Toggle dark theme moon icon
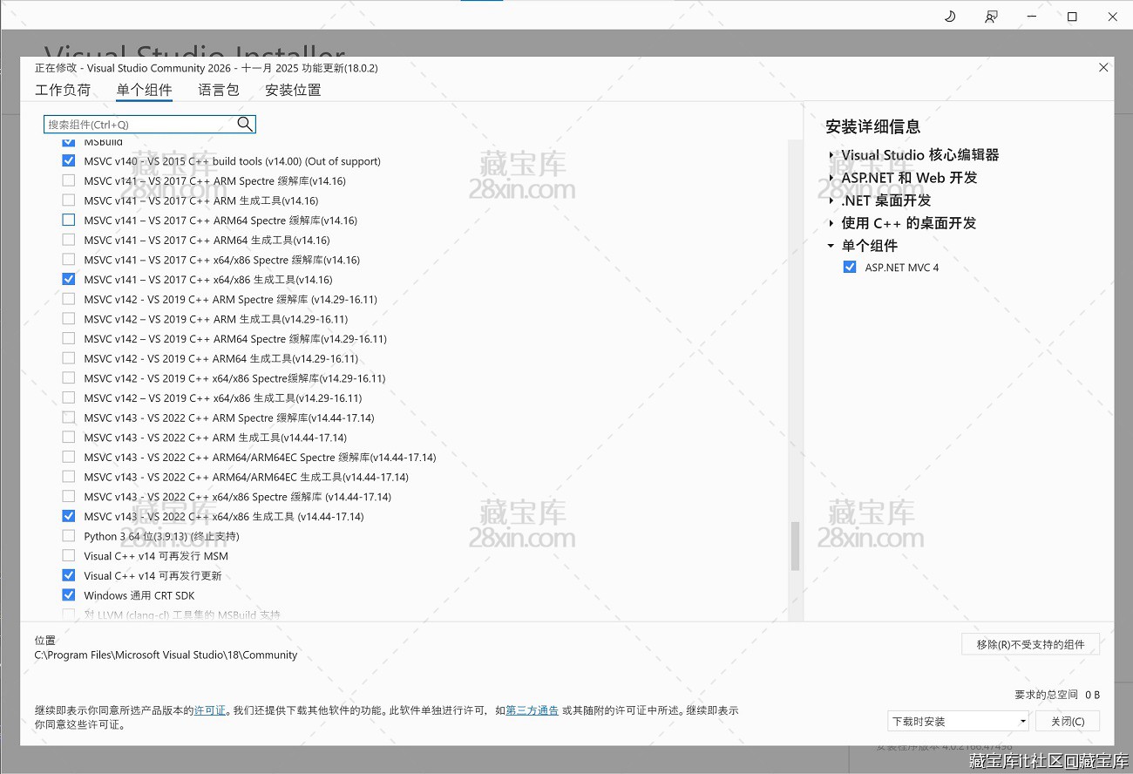1133x774 pixels. pyautogui.click(x=951, y=17)
